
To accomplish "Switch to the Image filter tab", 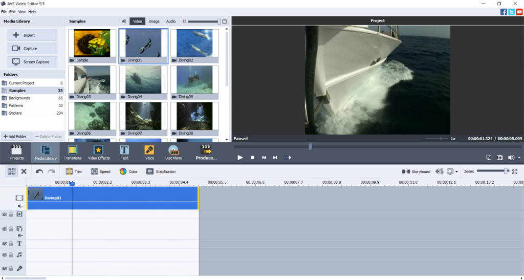I will coord(154,21).
